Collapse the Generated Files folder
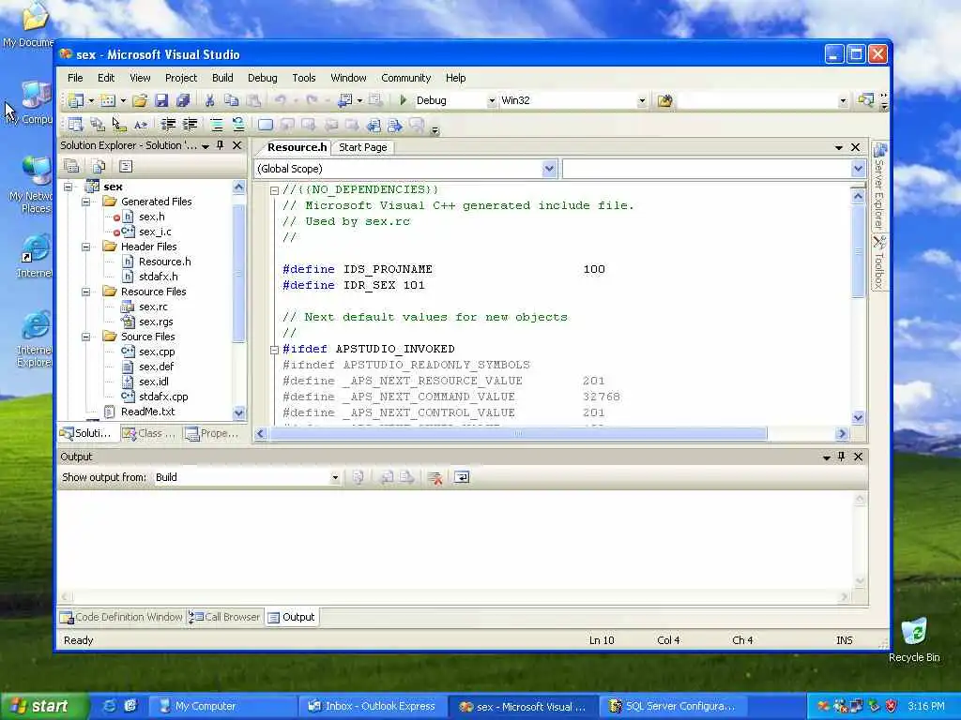The image size is (961, 720). coord(85,202)
